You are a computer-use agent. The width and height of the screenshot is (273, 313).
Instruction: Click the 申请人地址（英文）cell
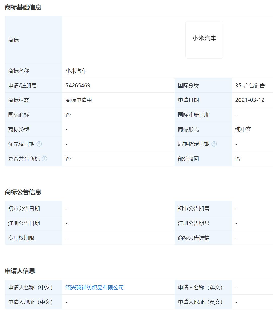point(200,302)
